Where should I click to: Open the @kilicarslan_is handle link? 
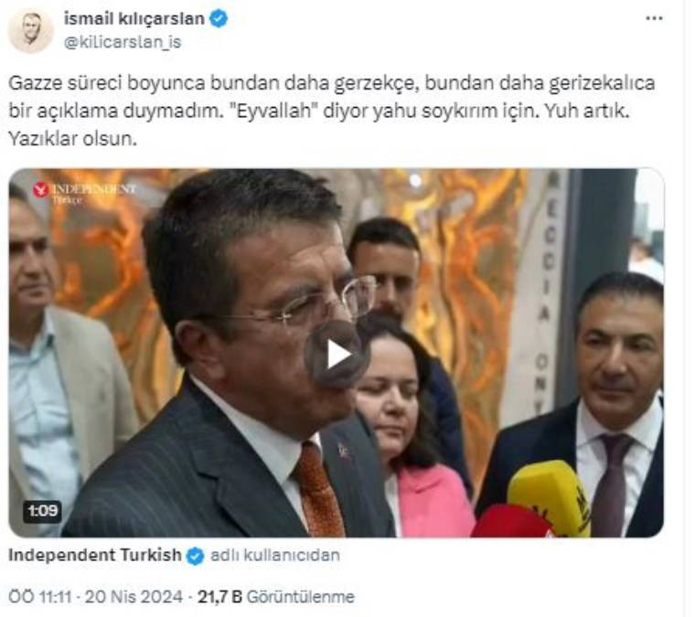(123, 42)
